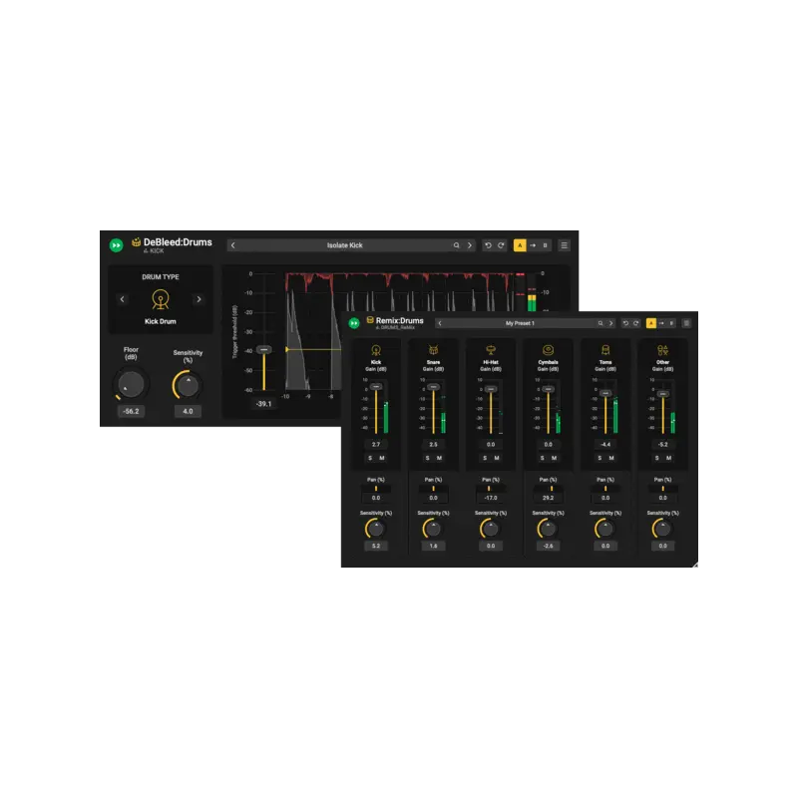The height and width of the screenshot is (798, 798).
Task: Click the Snare gain fader handle
Action: [x=434, y=387]
